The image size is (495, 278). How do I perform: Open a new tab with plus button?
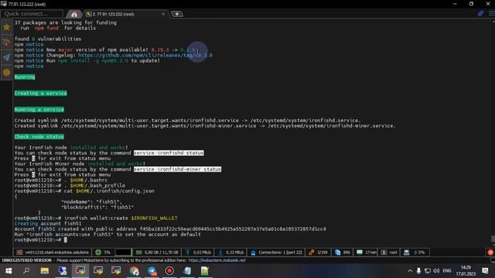(x=177, y=14)
